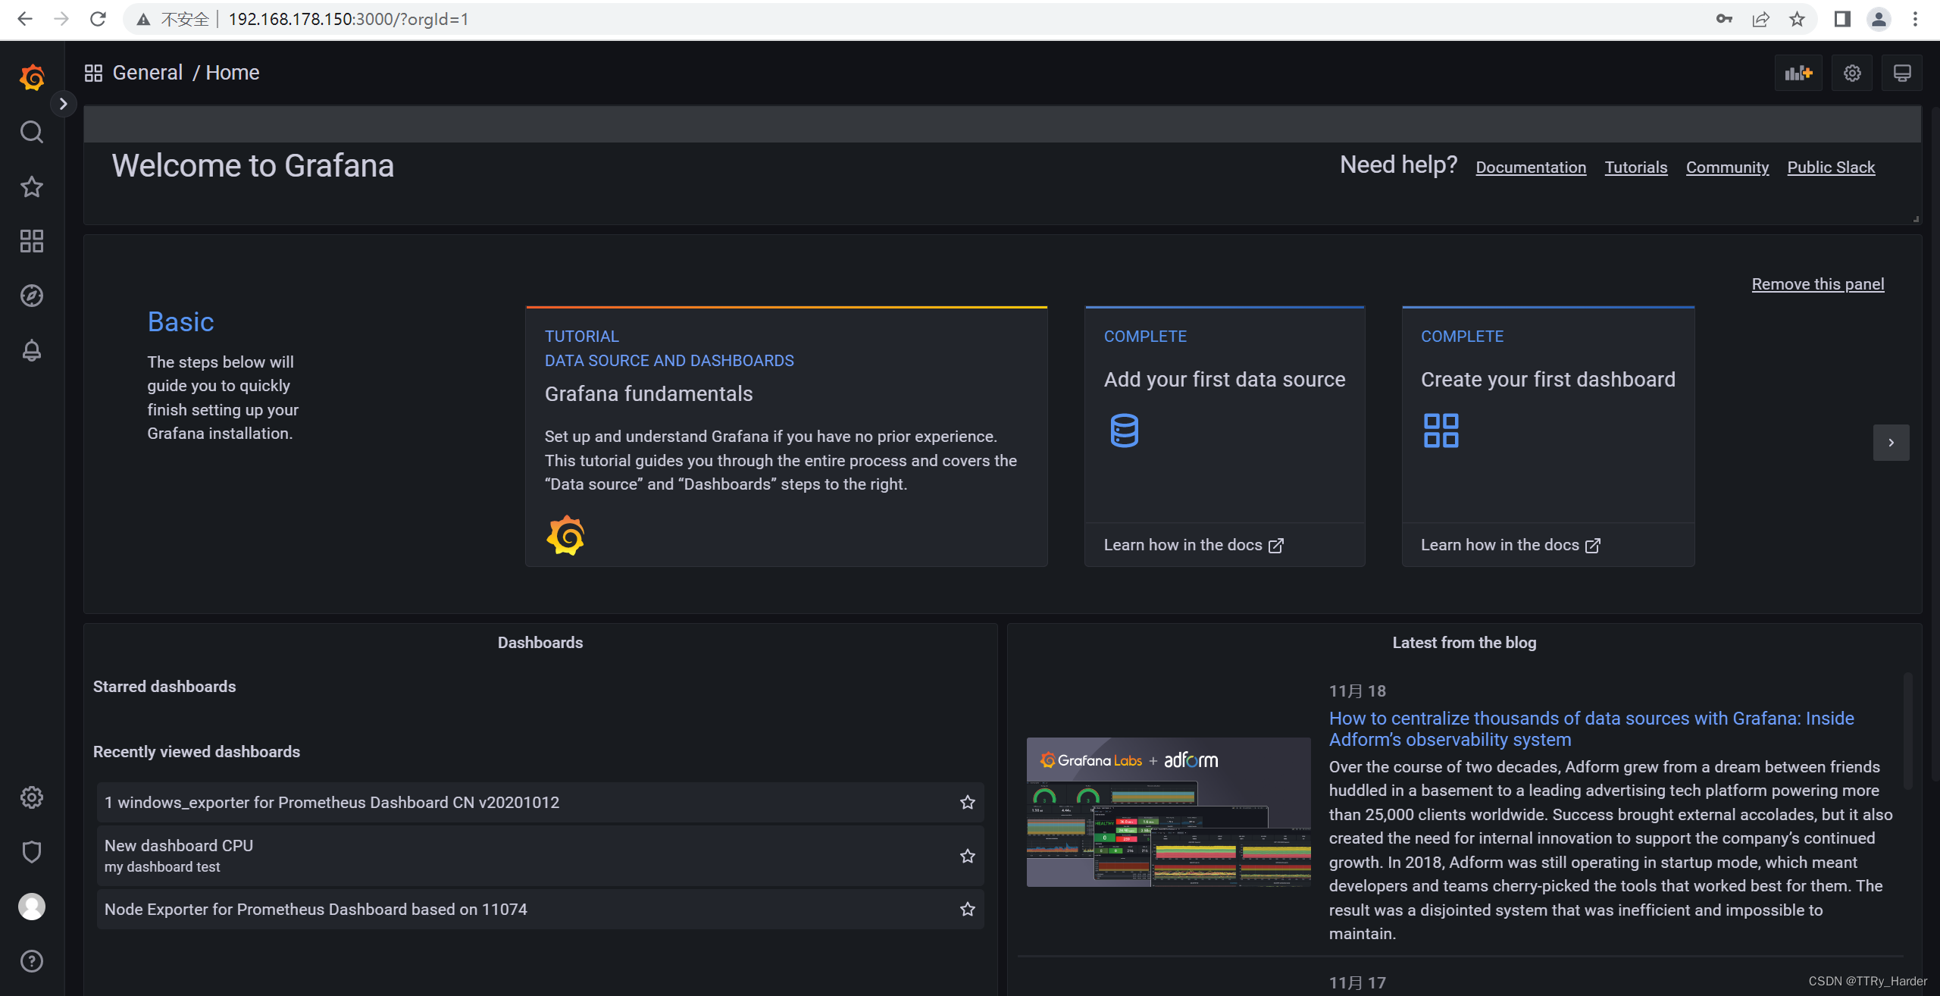Open the saved passwords key icon
Viewport: 1940px width, 996px height.
tap(1724, 19)
